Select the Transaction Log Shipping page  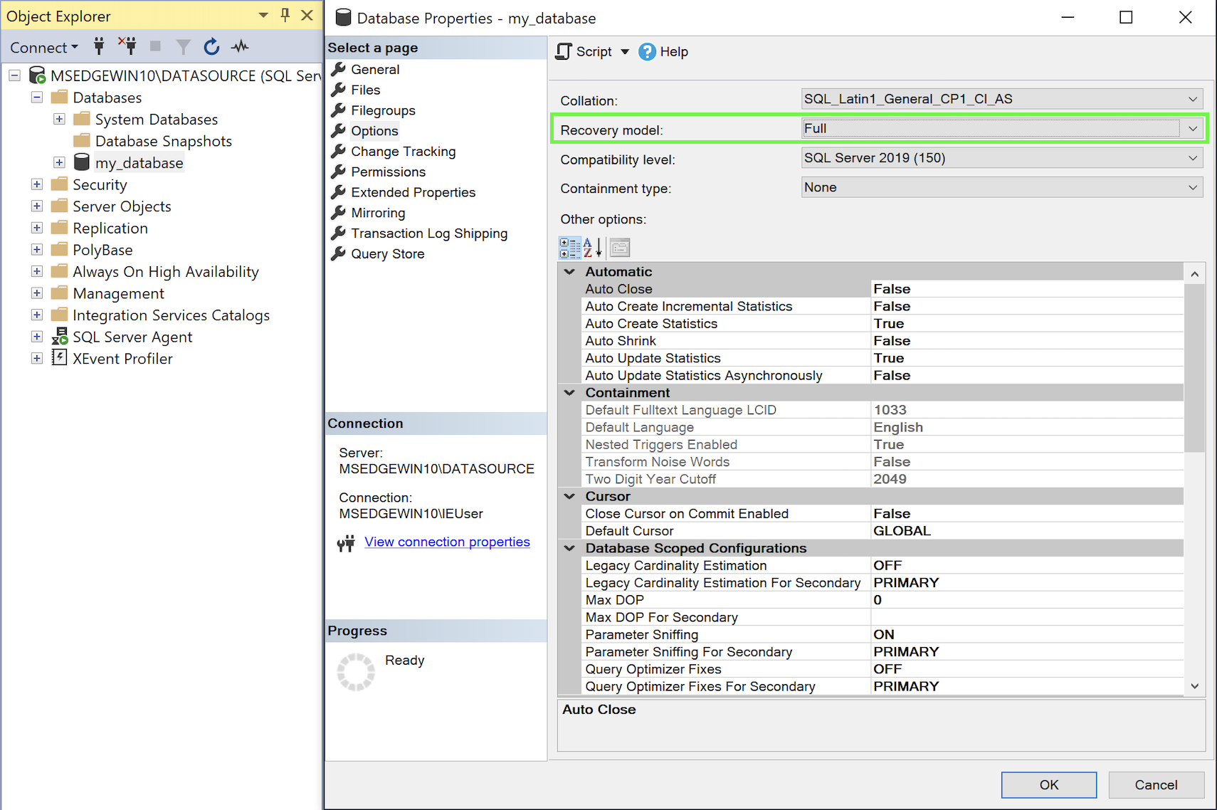(x=428, y=233)
